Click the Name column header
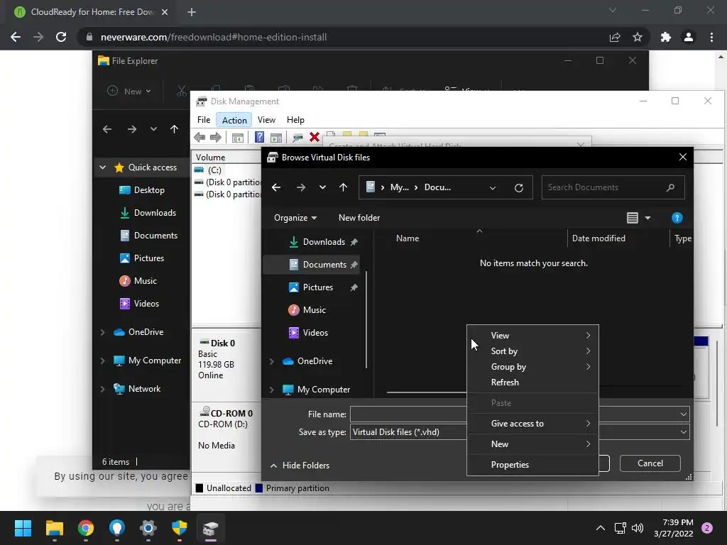 pos(408,238)
